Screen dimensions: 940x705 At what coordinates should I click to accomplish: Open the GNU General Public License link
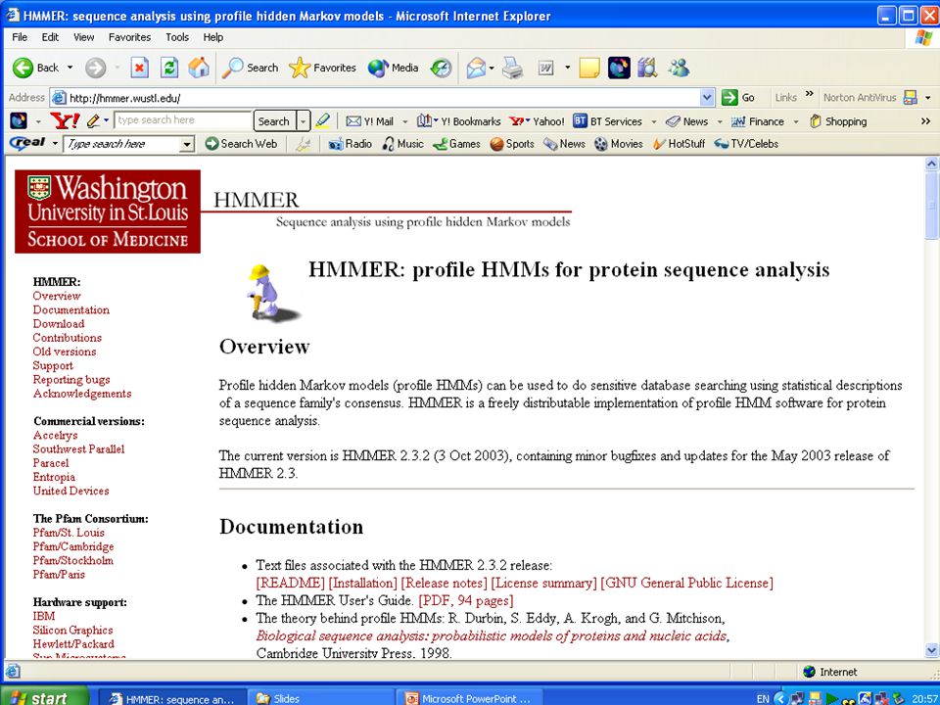pyautogui.click(x=687, y=583)
